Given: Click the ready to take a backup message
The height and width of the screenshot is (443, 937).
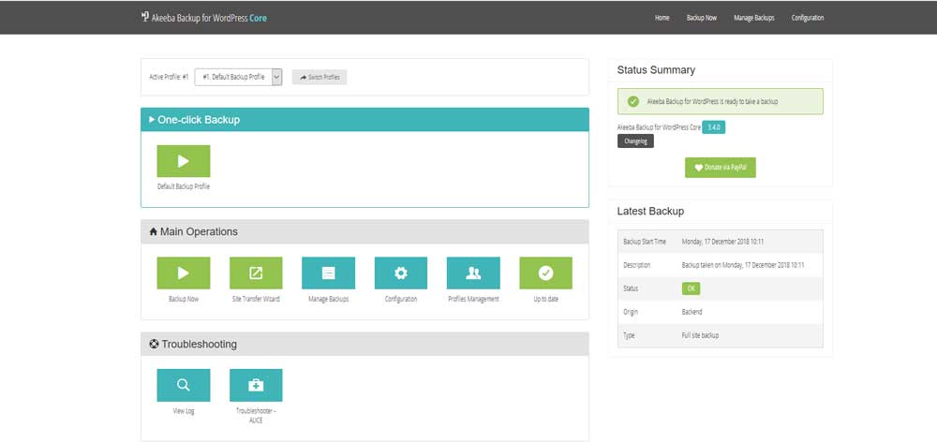Looking at the screenshot, I should (x=712, y=101).
